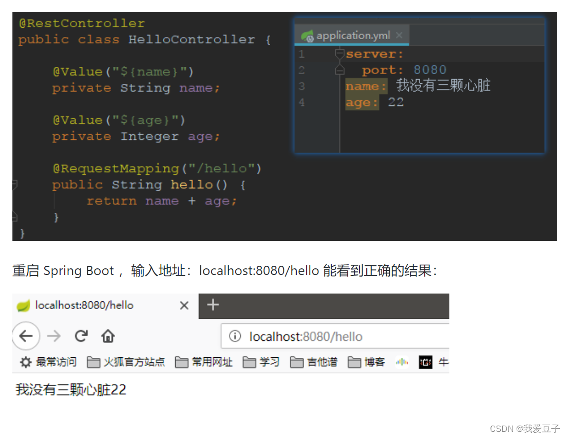Close the localhost:8080/hello browser tab
568x438 pixels.
coord(184,306)
